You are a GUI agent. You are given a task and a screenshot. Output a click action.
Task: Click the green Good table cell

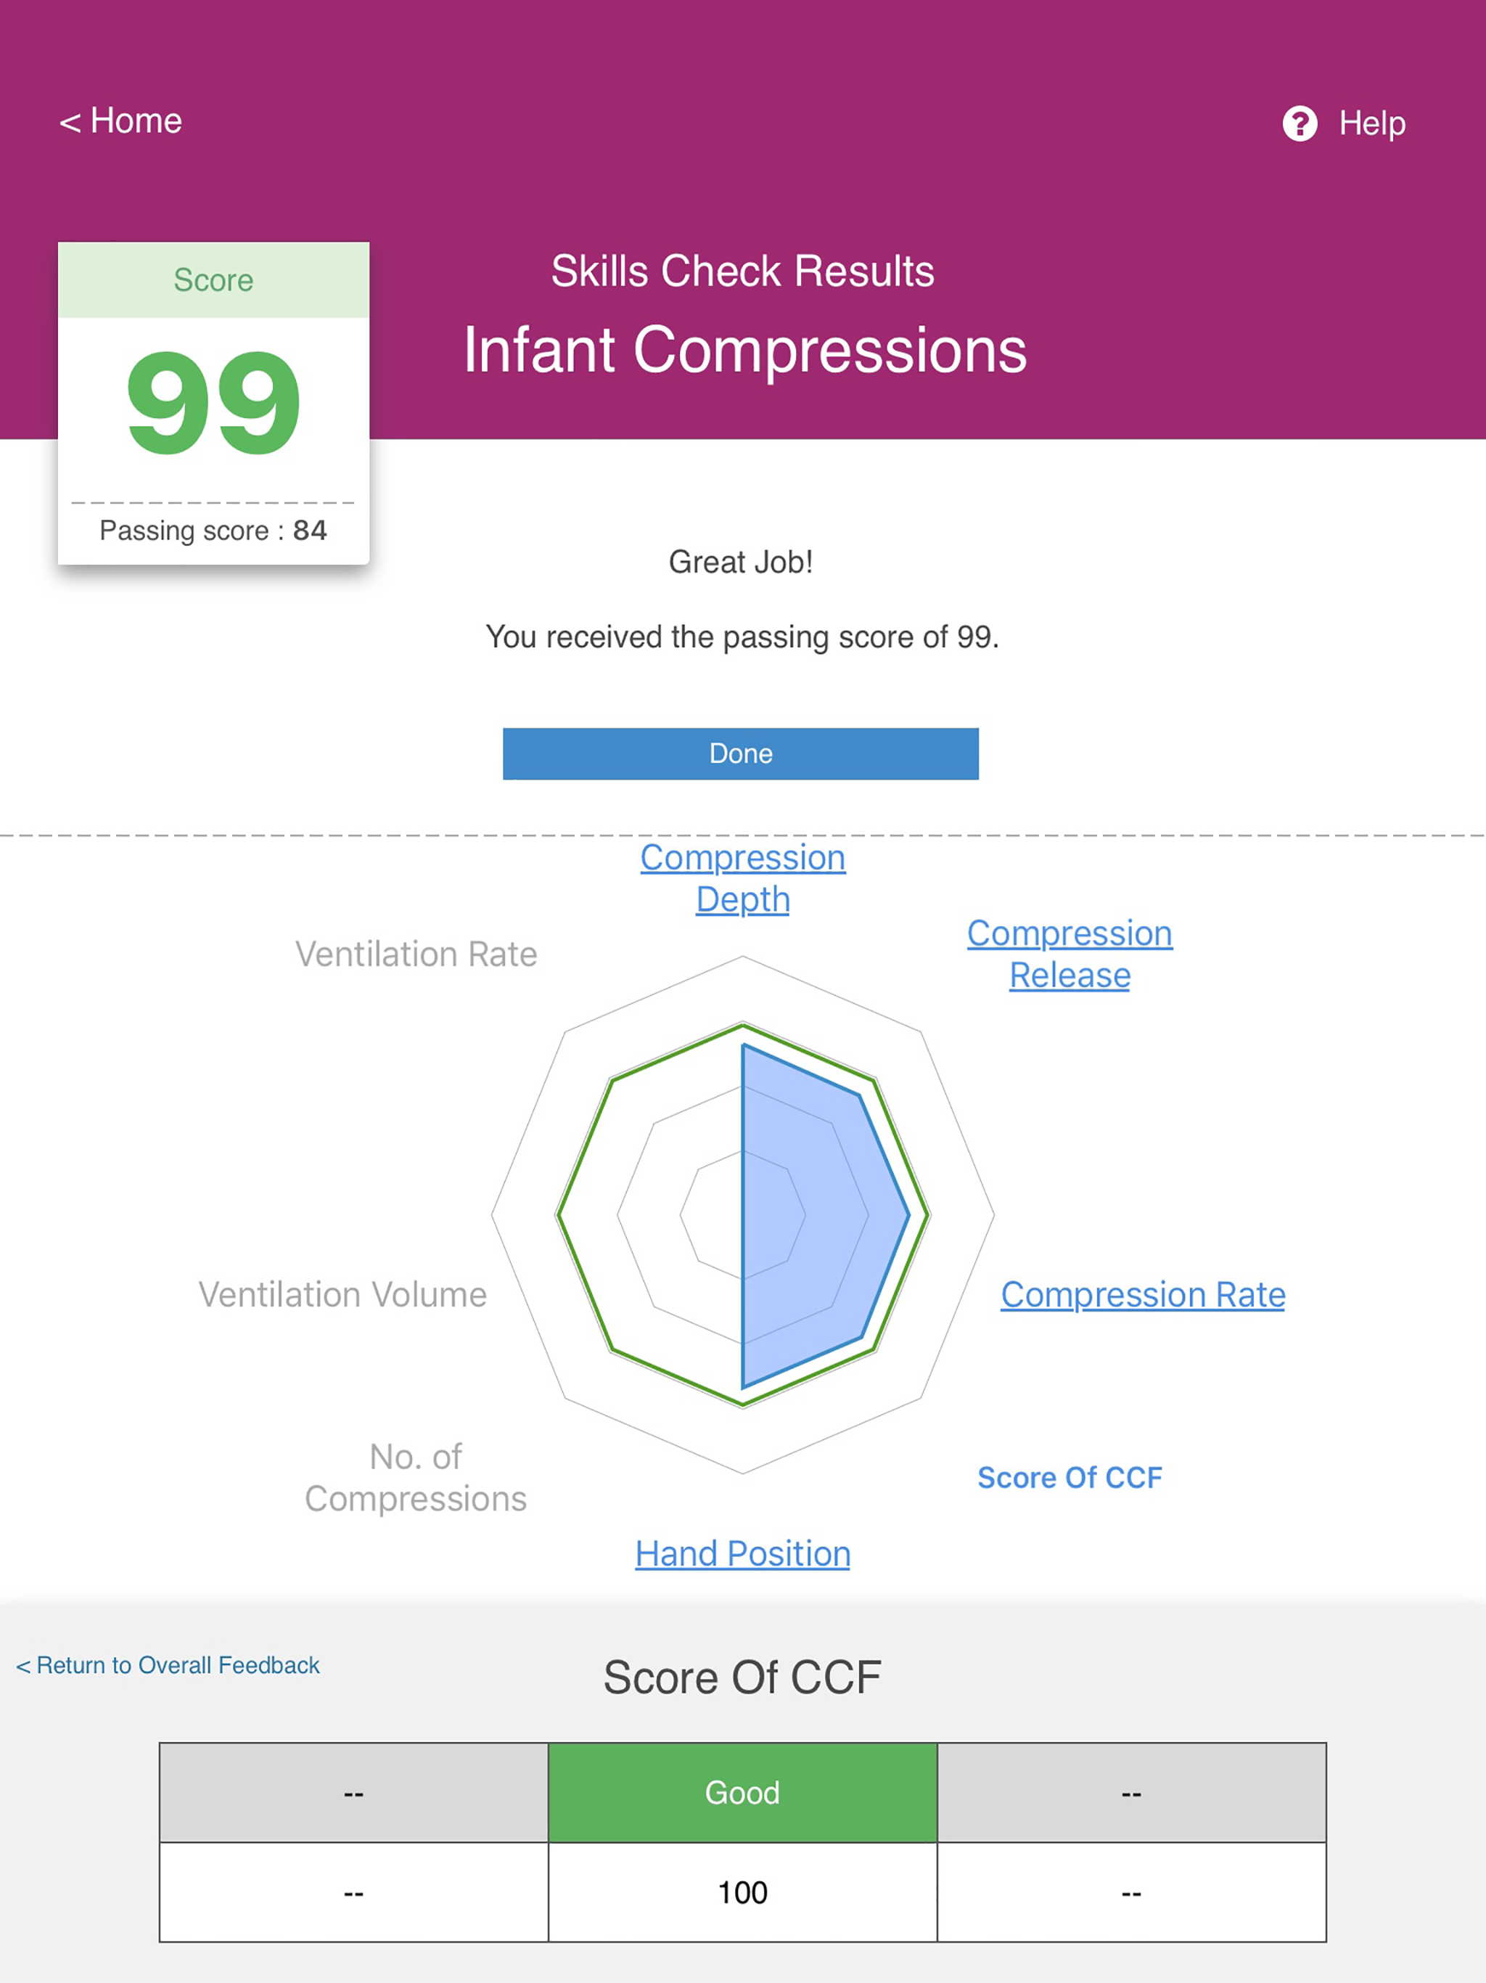point(742,1793)
